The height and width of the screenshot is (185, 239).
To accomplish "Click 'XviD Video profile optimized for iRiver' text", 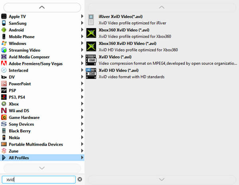I will click(132, 23).
